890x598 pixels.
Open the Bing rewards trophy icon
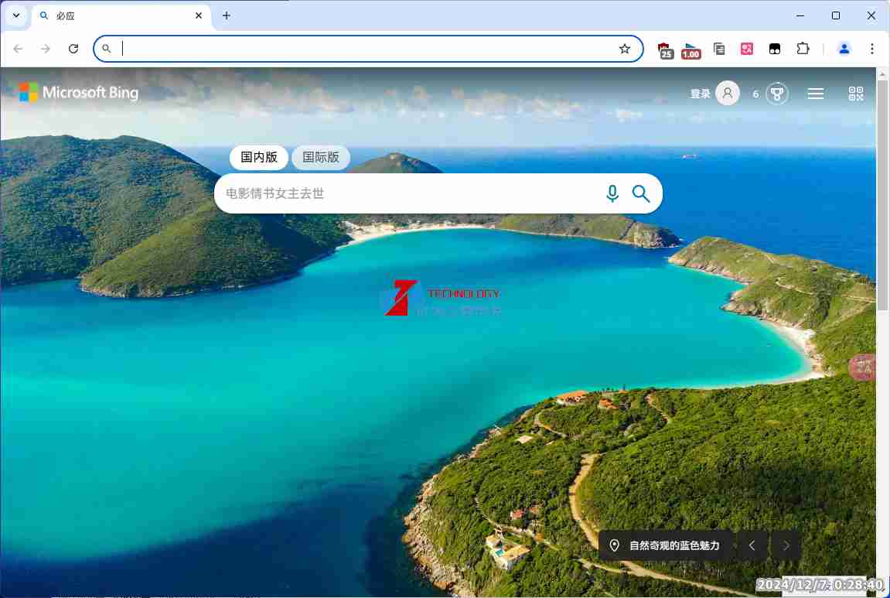(776, 94)
